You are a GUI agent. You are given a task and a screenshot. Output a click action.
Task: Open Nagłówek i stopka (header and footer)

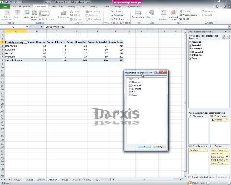[x=173, y=15]
